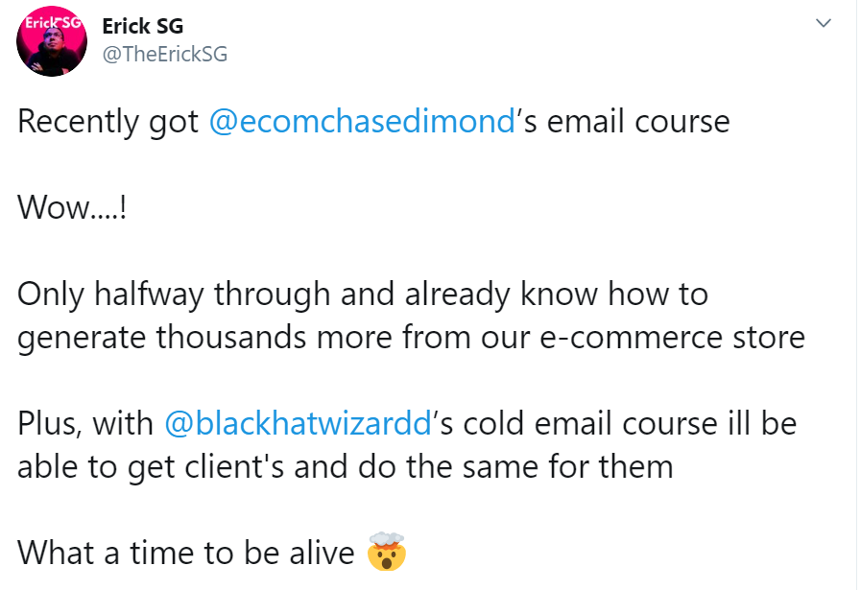Click the Erick SG display name
The width and height of the screenshot is (861, 590).
click(142, 26)
